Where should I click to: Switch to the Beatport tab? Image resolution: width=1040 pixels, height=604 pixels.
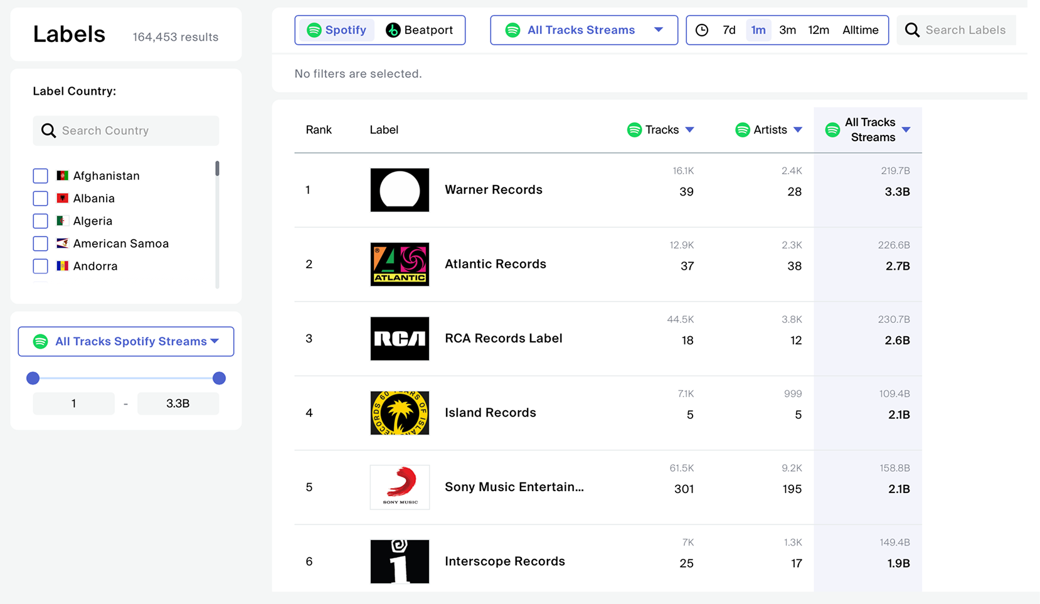tap(420, 30)
